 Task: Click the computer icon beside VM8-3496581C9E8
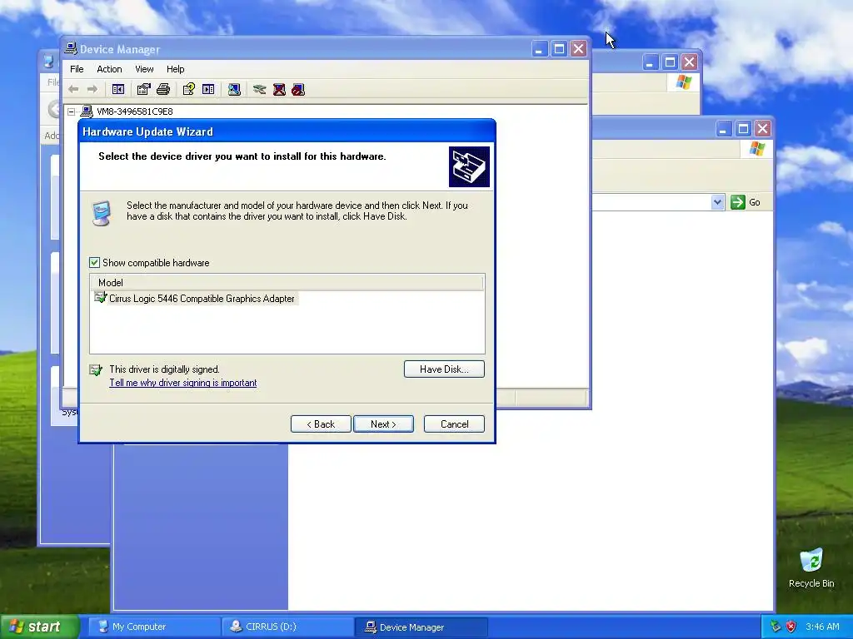(x=87, y=111)
